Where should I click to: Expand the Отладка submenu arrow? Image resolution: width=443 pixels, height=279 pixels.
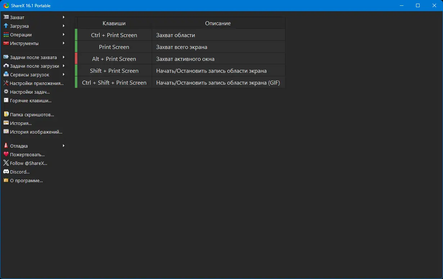(63, 146)
